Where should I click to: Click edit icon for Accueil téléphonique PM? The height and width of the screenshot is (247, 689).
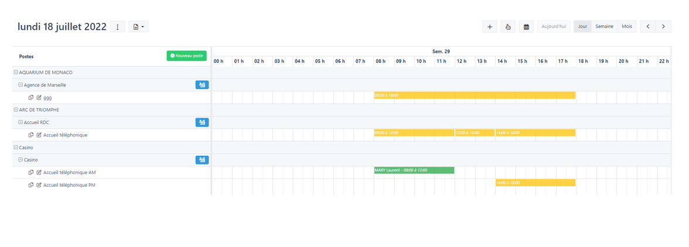click(39, 185)
